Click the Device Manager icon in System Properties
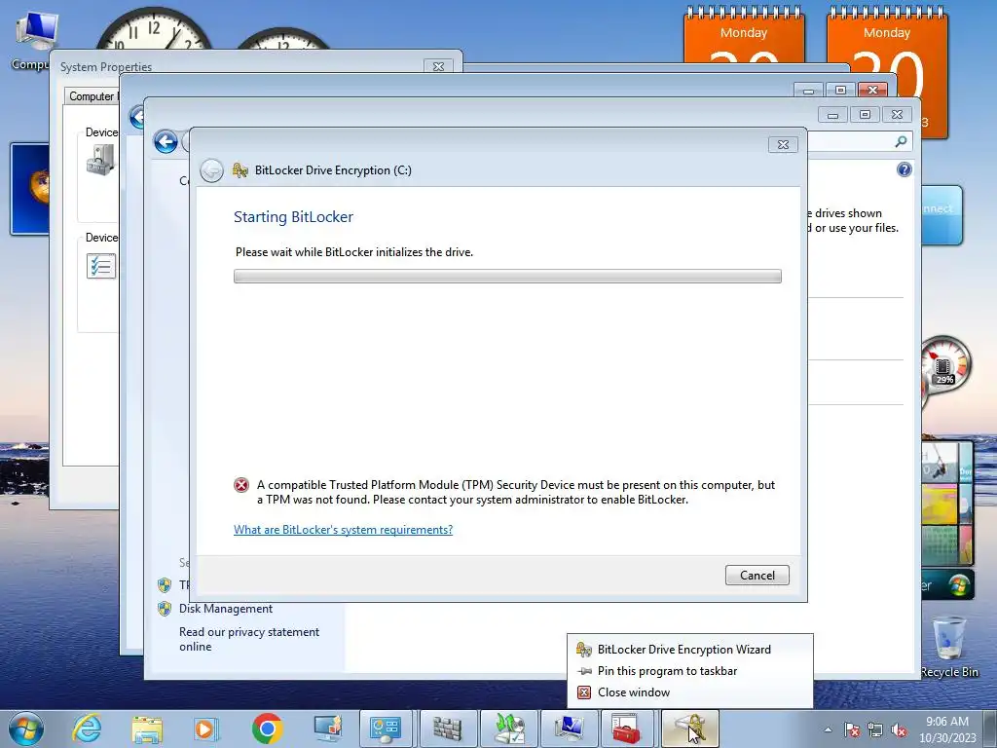This screenshot has width=997, height=748. tap(100, 159)
